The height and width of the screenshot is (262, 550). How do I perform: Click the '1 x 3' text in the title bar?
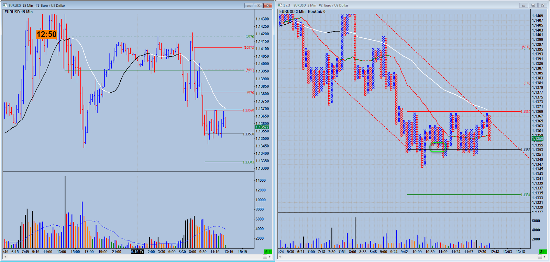coord(287,5)
